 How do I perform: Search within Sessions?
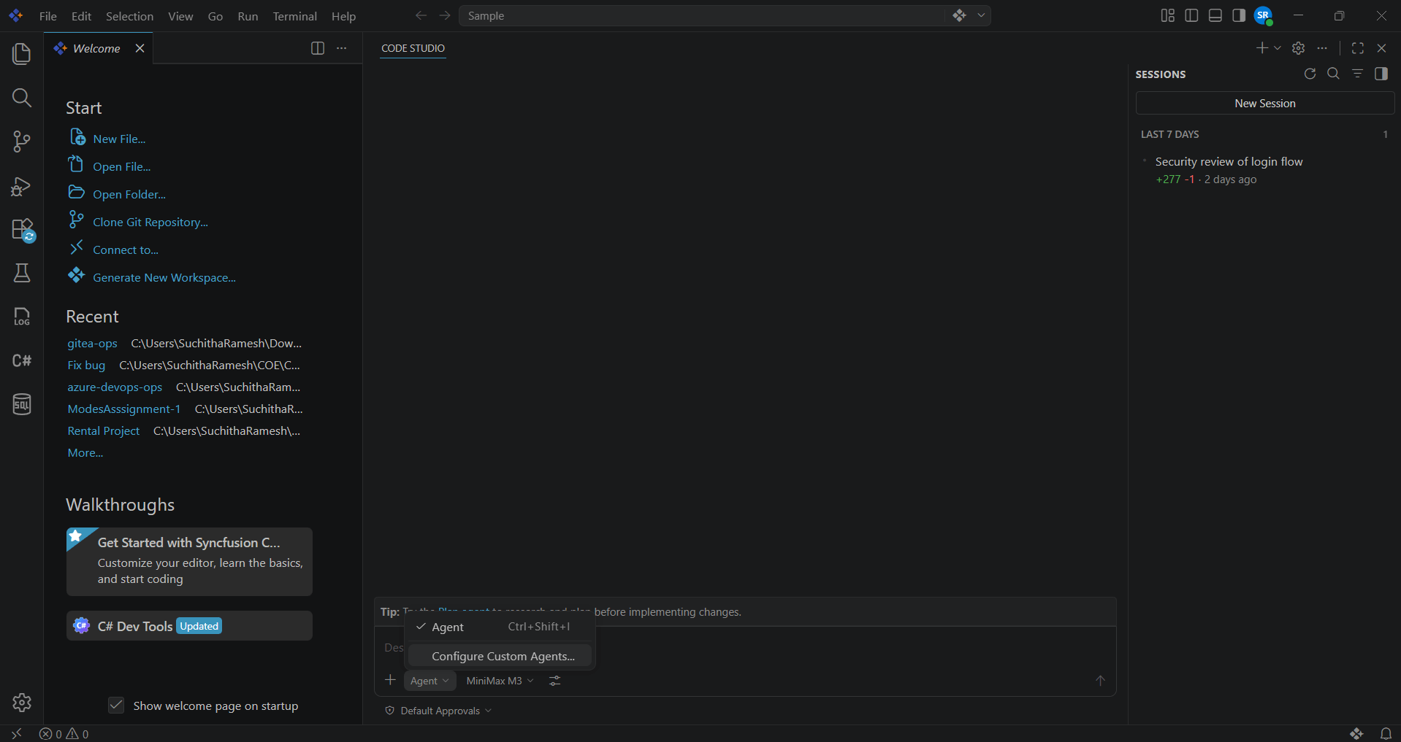pos(1333,74)
